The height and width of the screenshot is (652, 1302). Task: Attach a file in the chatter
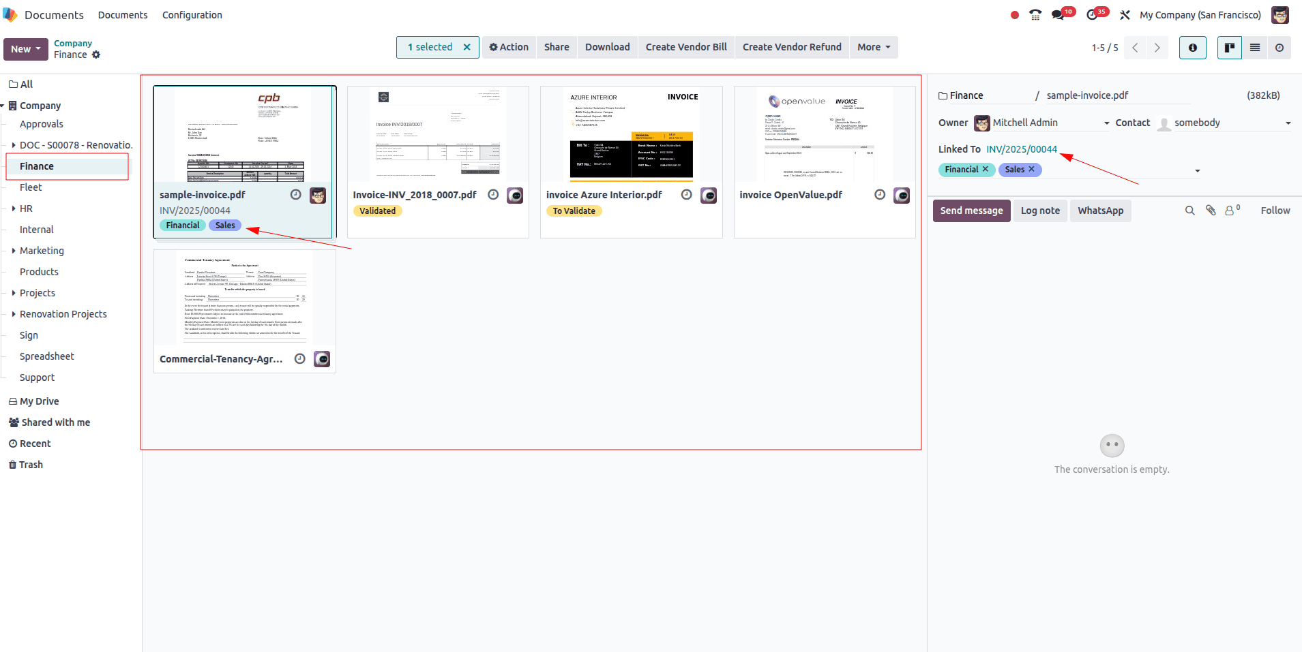pyautogui.click(x=1211, y=211)
